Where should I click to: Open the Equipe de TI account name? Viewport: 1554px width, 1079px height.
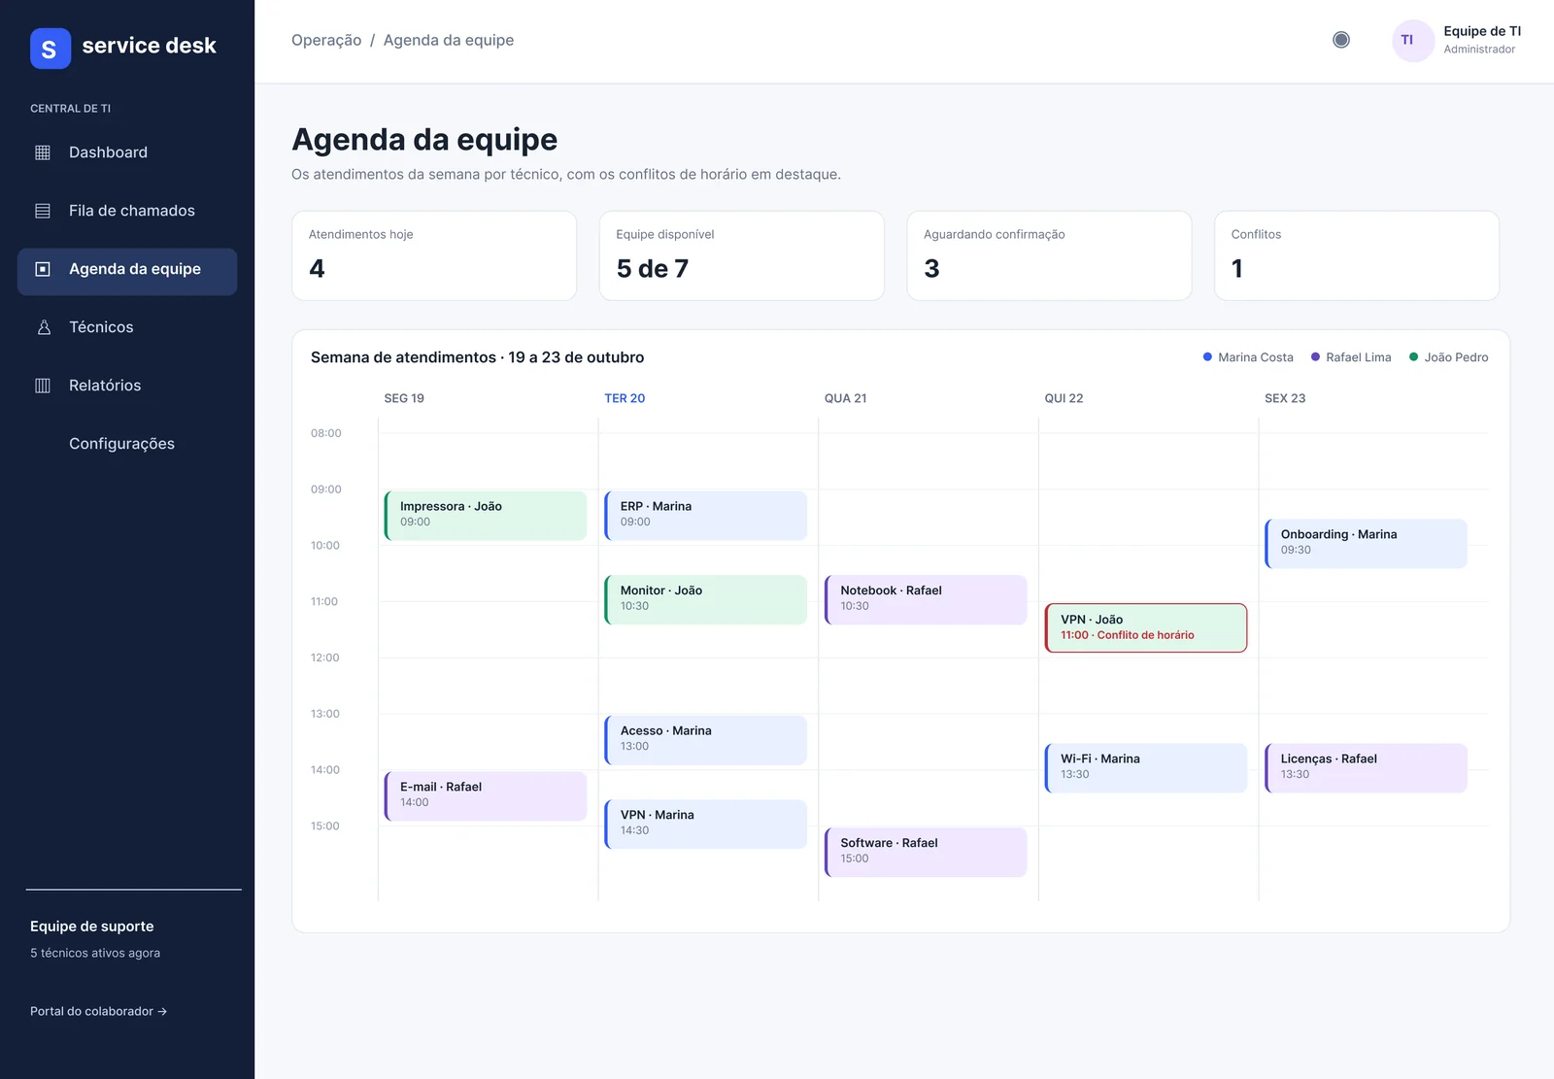1482,31
